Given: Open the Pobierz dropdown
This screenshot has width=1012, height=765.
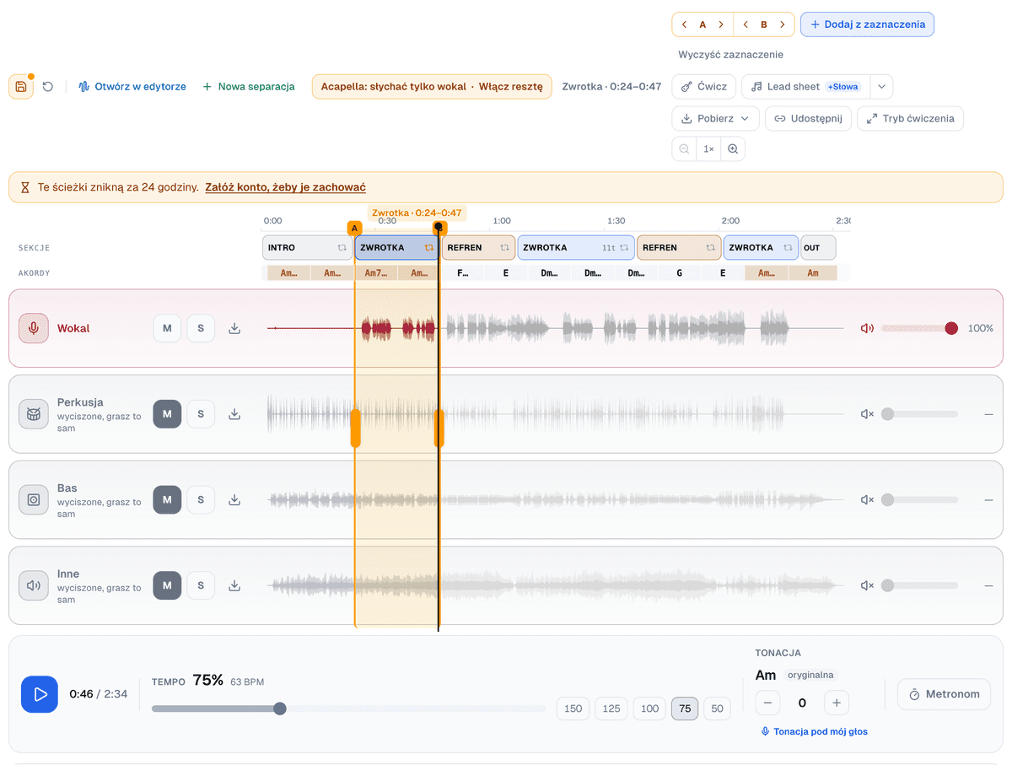Looking at the screenshot, I should [716, 119].
